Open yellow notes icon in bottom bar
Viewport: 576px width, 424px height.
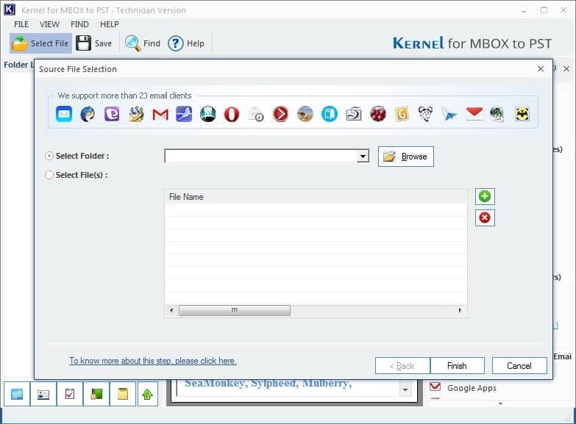(123, 394)
